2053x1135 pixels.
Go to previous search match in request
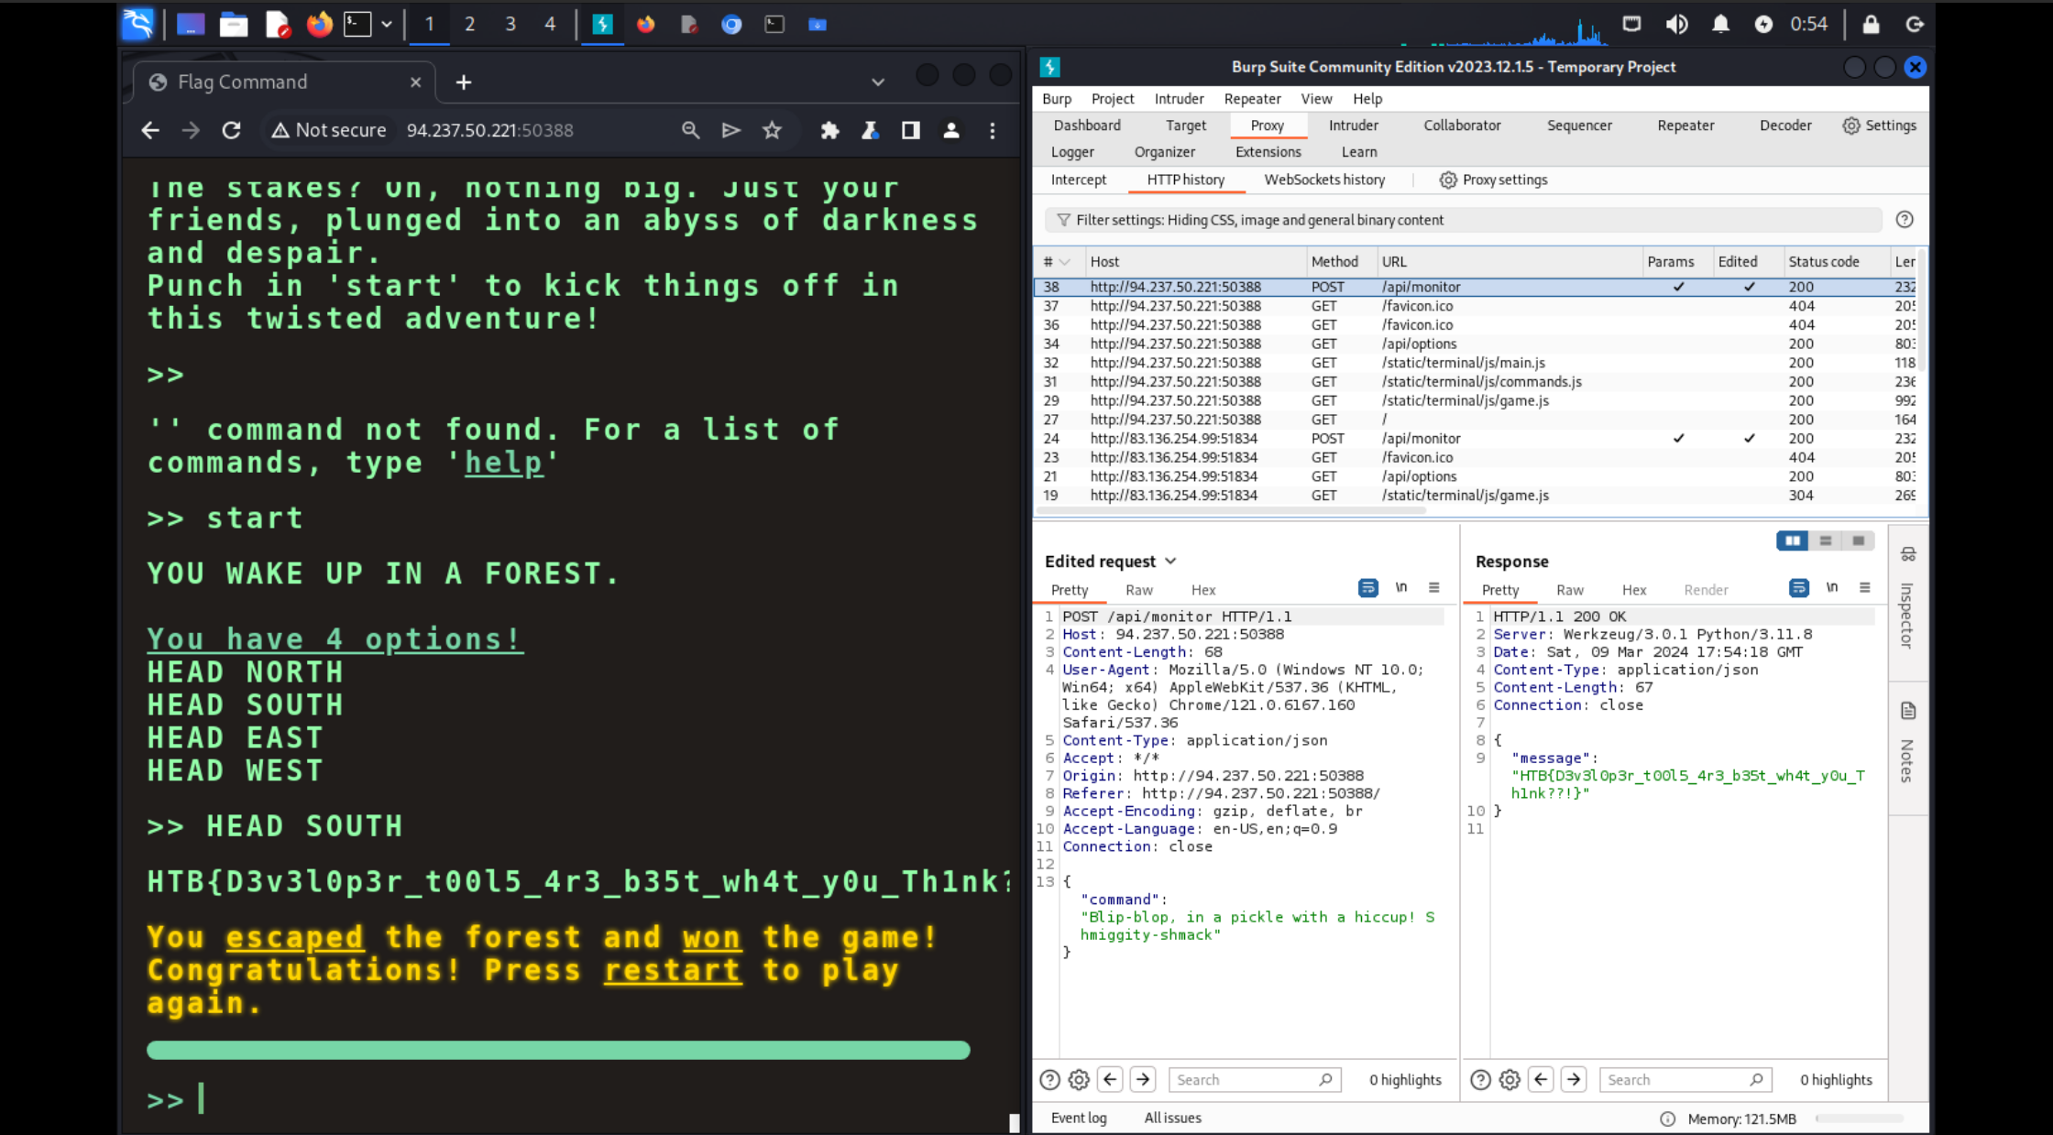click(x=1110, y=1080)
